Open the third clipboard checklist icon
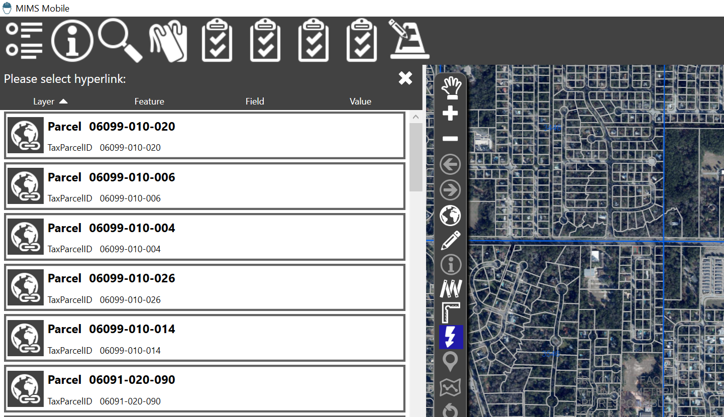This screenshot has width=724, height=417. point(314,40)
